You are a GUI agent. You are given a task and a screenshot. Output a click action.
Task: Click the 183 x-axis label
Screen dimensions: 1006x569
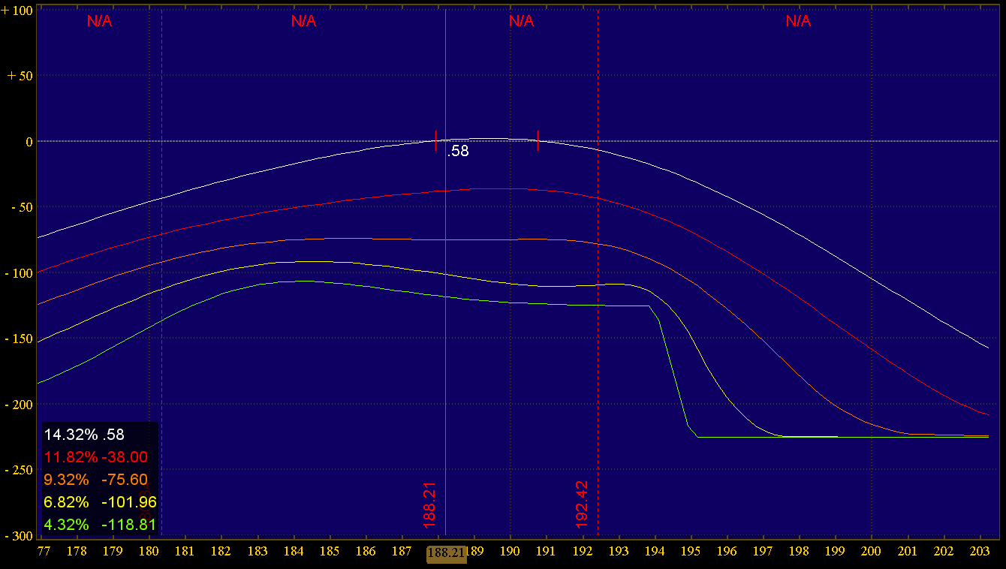(258, 552)
